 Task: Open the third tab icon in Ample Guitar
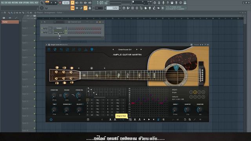[61, 49]
